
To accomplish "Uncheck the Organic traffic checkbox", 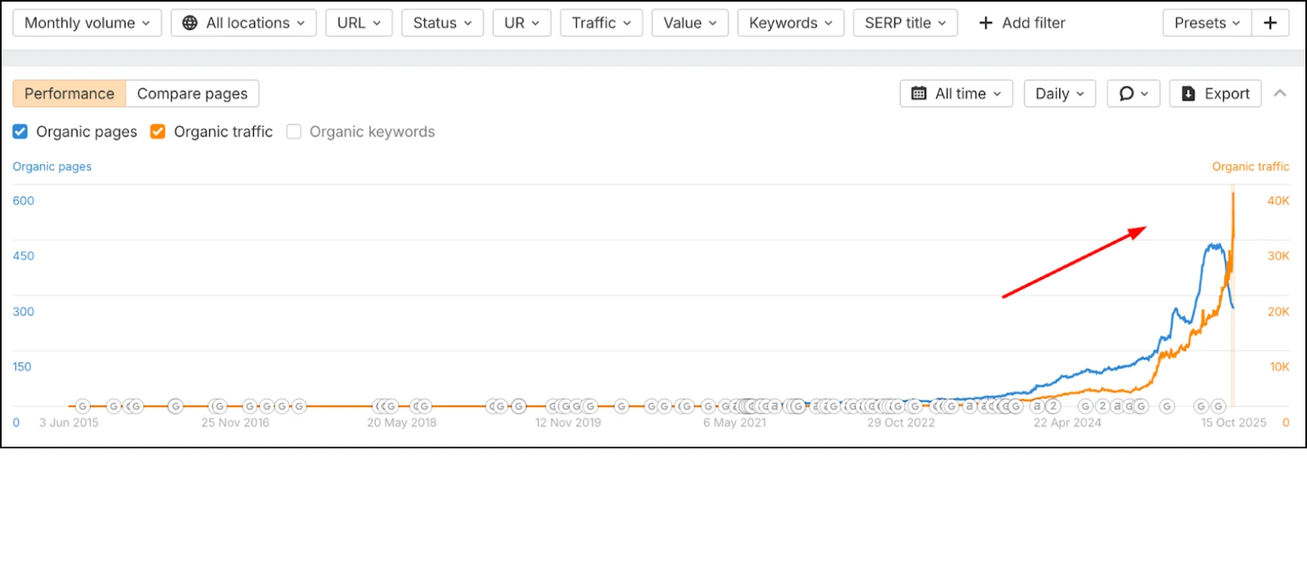I will 158,132.
